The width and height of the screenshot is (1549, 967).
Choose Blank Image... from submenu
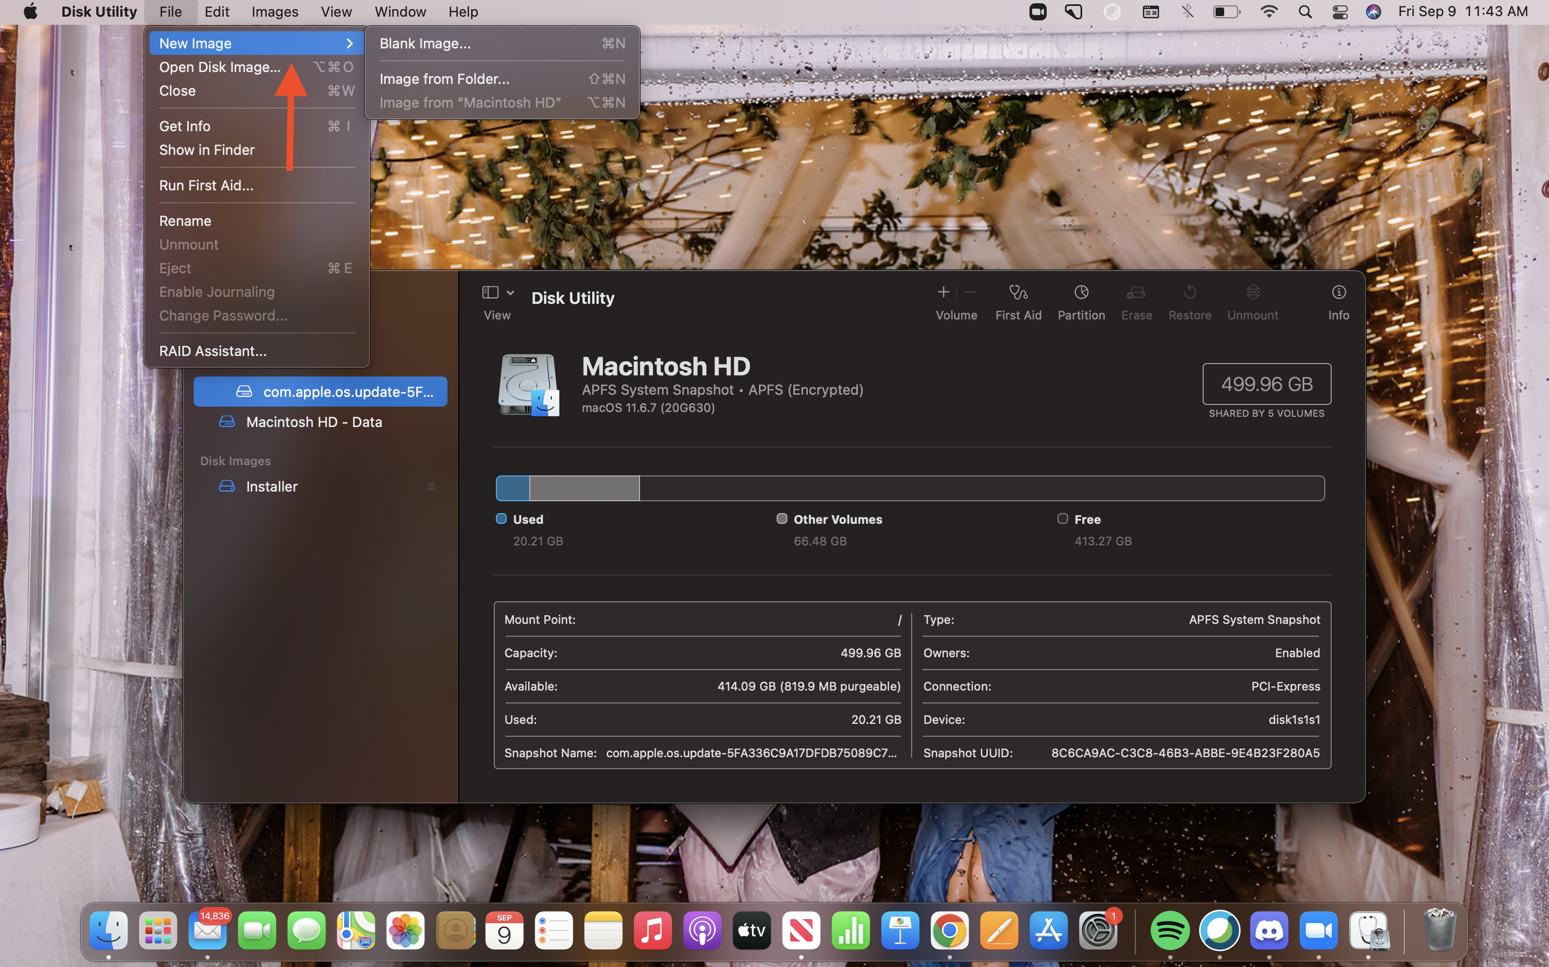pyautogui.click(x=502, y=44)
